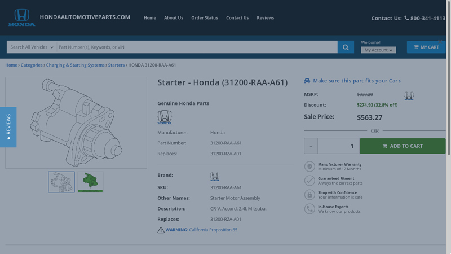
Task: Click the Honda badge under Genuine Honda Parts
Action: point(165,117)
